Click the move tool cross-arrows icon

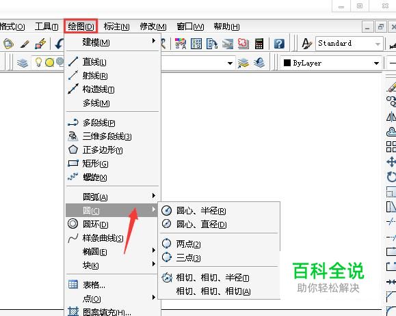[x=391, y=162]
